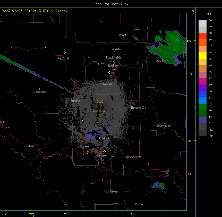The width and height of the screenshot is (222, 217).
Task: Click the HighRiver city label
Action: pyautogui.click(x=110, y=191)
